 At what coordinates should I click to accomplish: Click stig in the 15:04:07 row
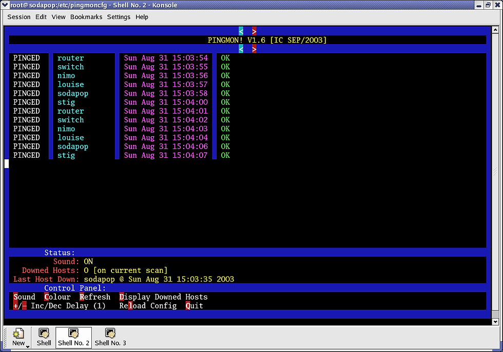[x=66, y=155]
